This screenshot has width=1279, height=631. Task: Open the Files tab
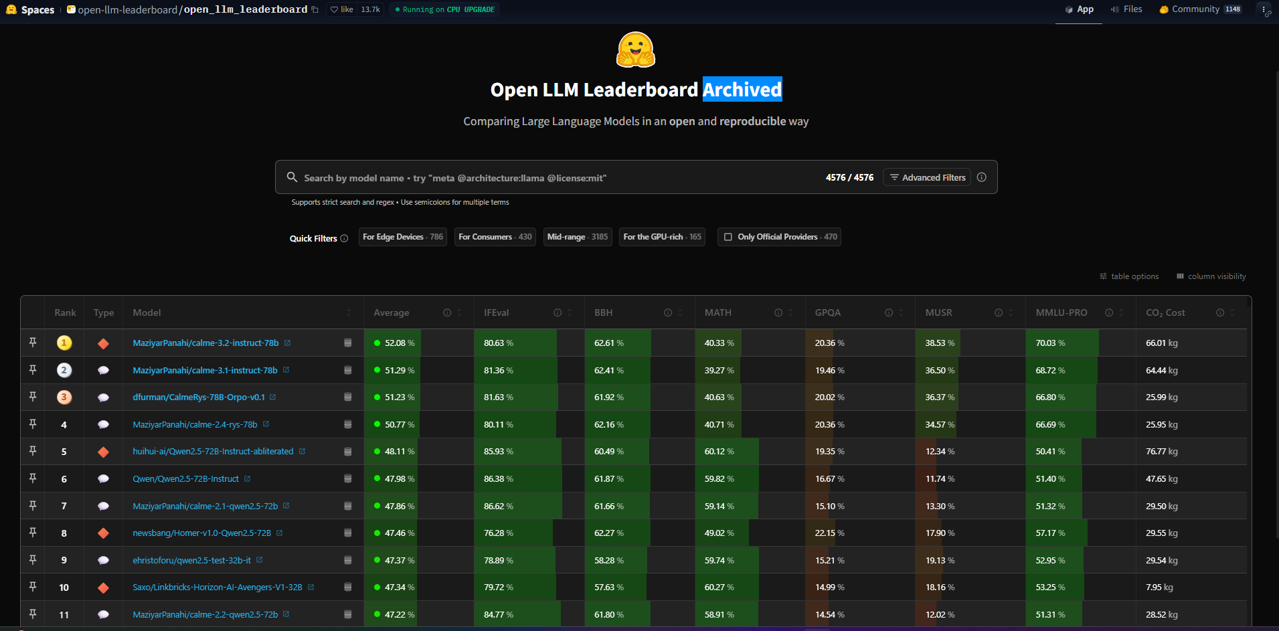click(1126, 9)
